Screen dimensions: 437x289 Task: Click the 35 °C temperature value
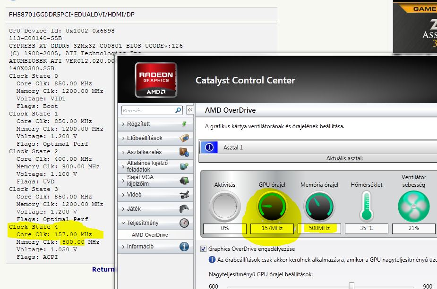tap(367, 228)
